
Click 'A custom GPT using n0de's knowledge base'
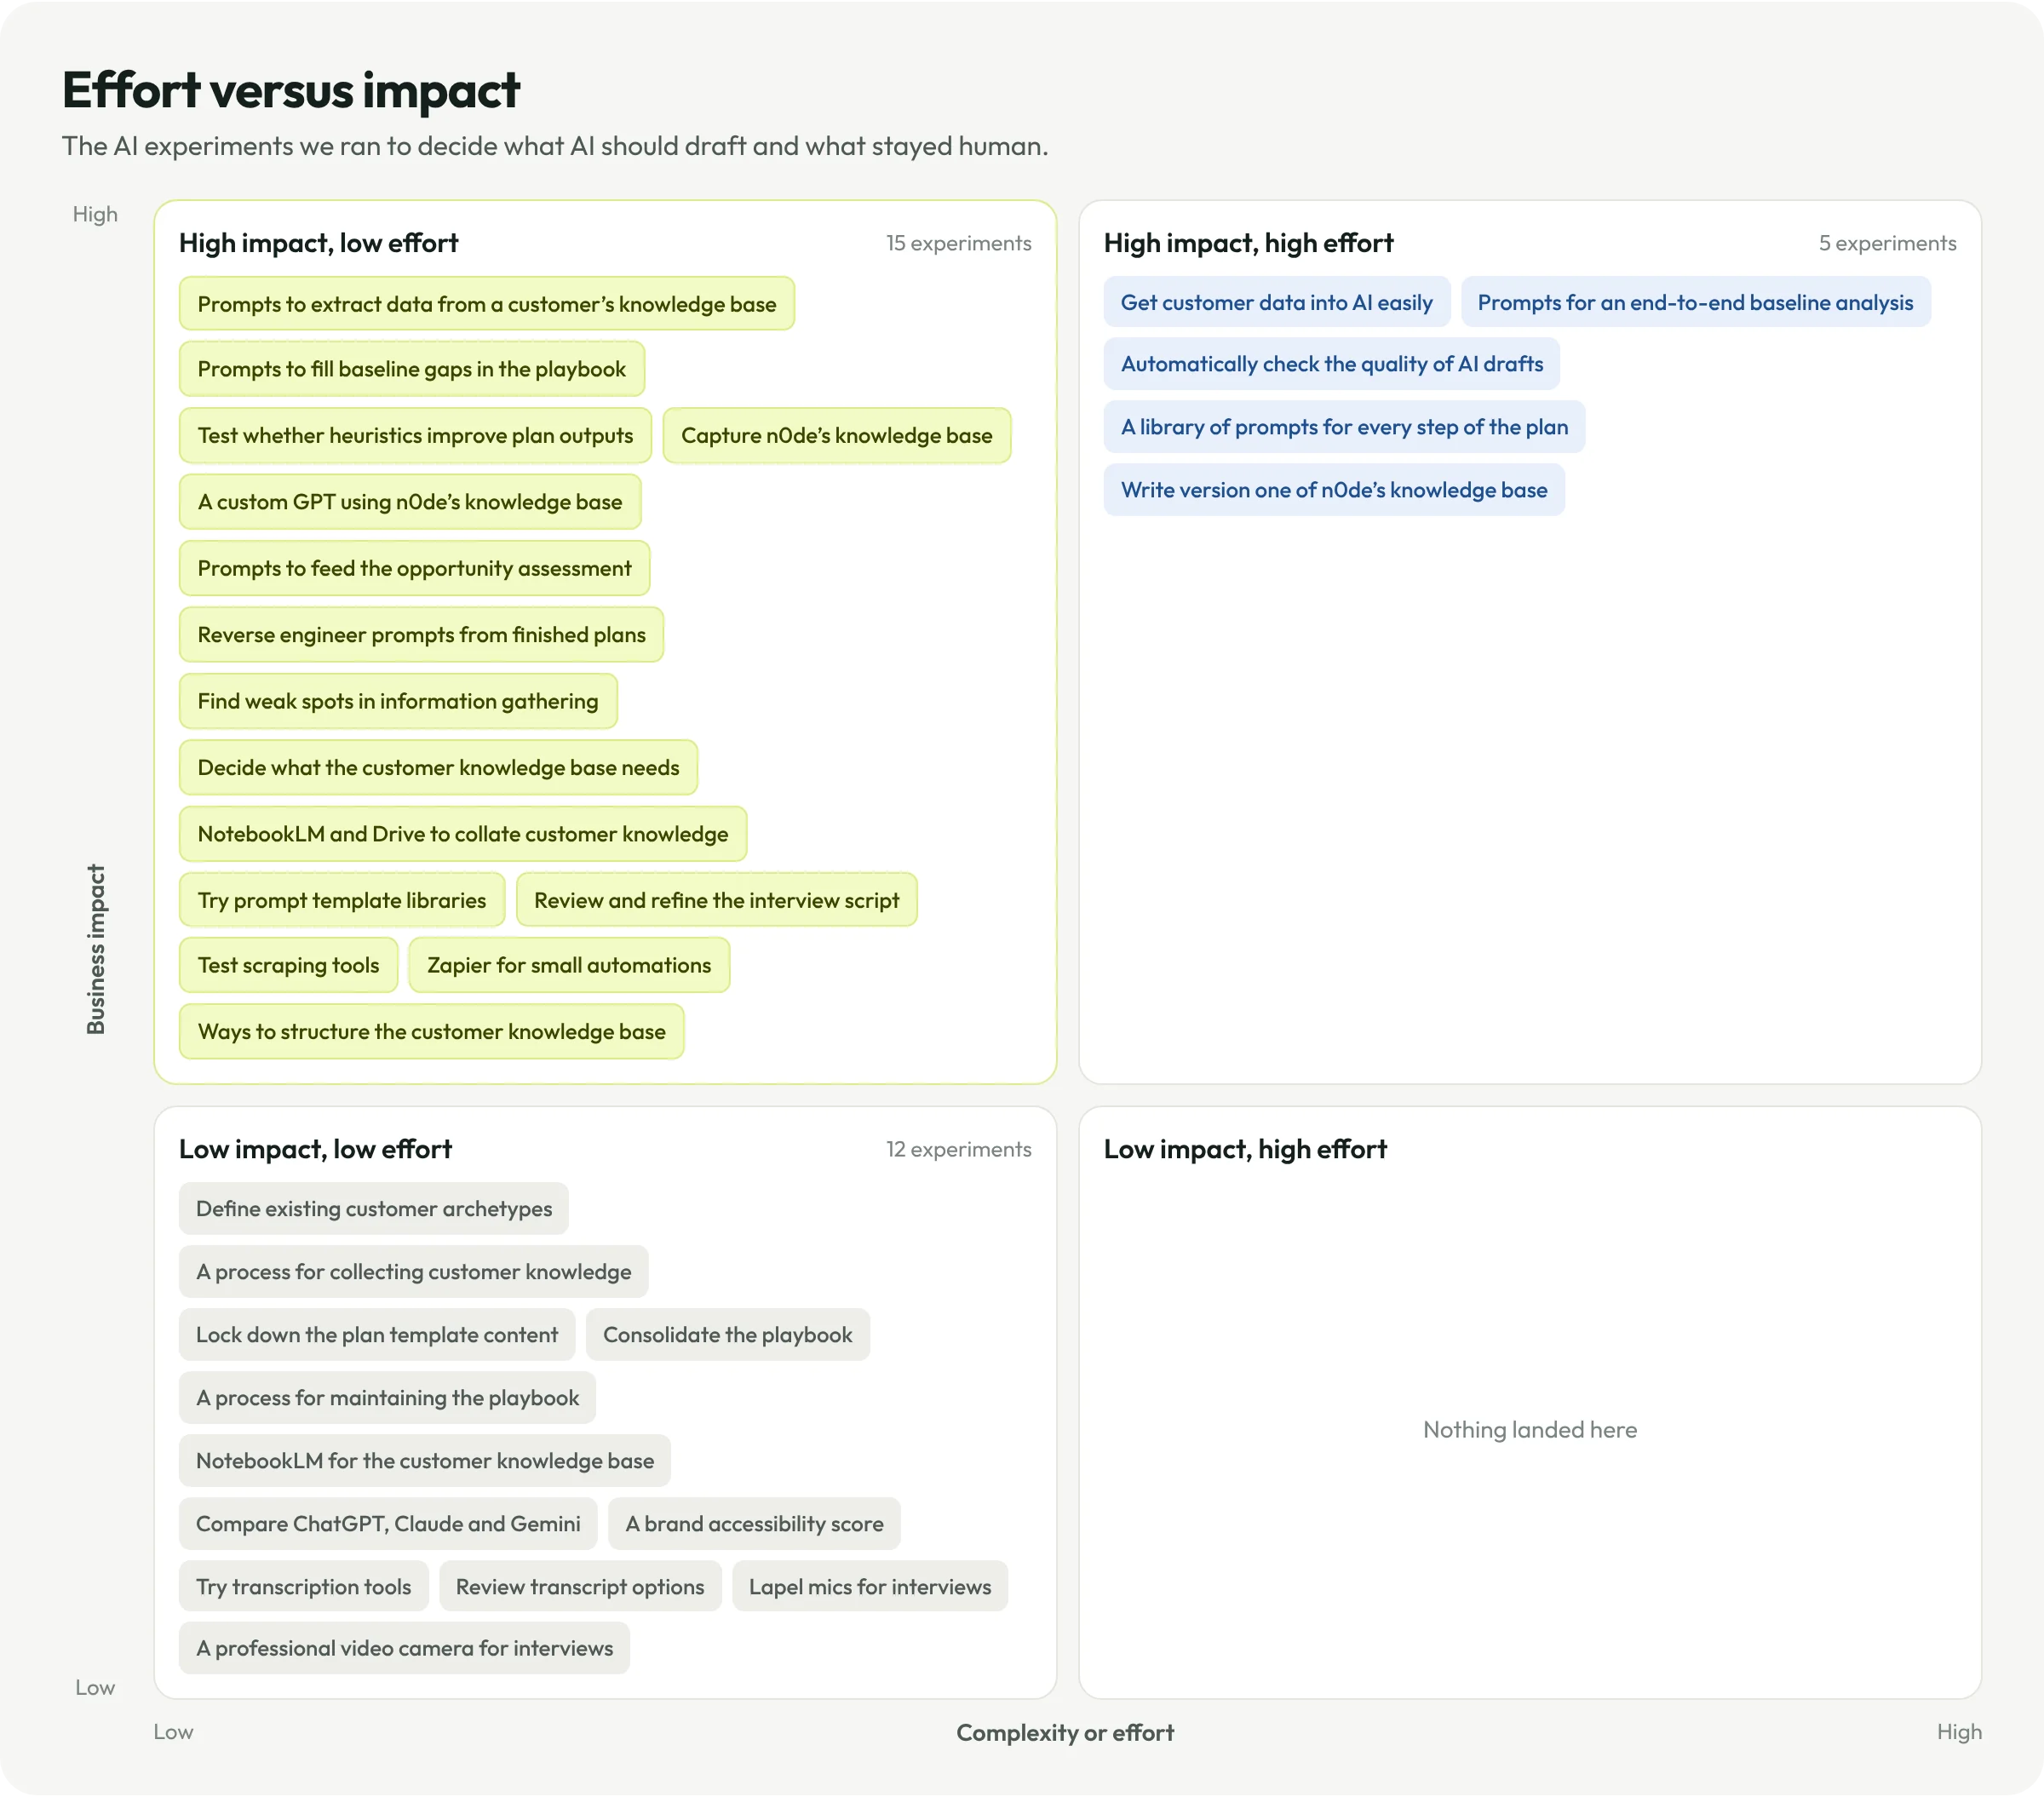coord(410,502)
